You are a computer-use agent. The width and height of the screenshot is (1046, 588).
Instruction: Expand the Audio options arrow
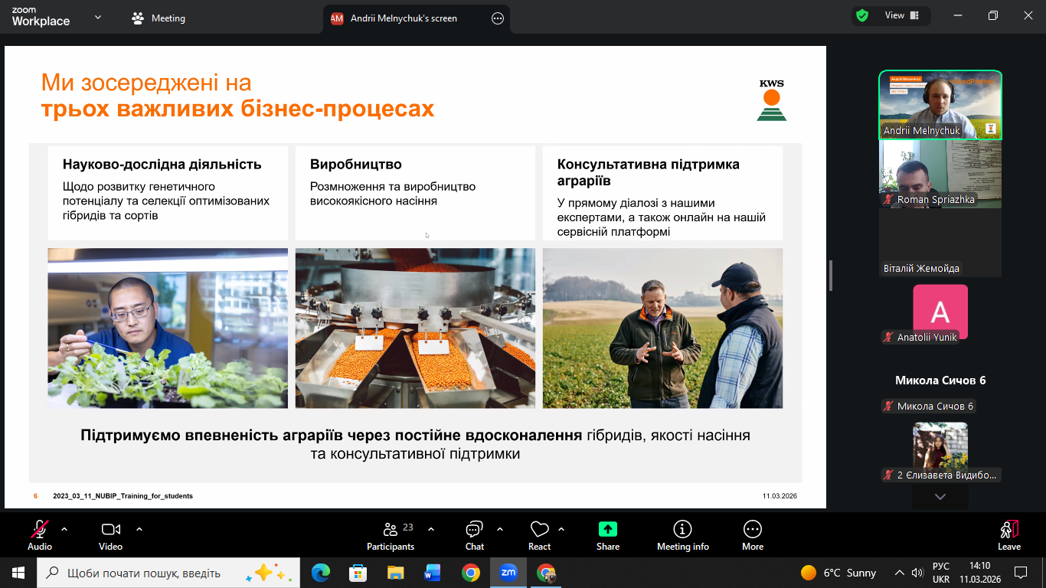click(x=64, y=529)
